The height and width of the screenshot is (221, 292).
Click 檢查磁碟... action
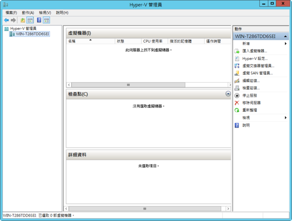[251, 88]
